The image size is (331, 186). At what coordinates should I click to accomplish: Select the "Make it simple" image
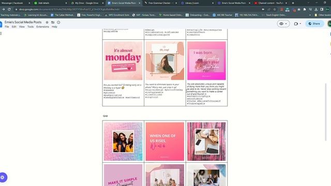(x=123, y=175)
